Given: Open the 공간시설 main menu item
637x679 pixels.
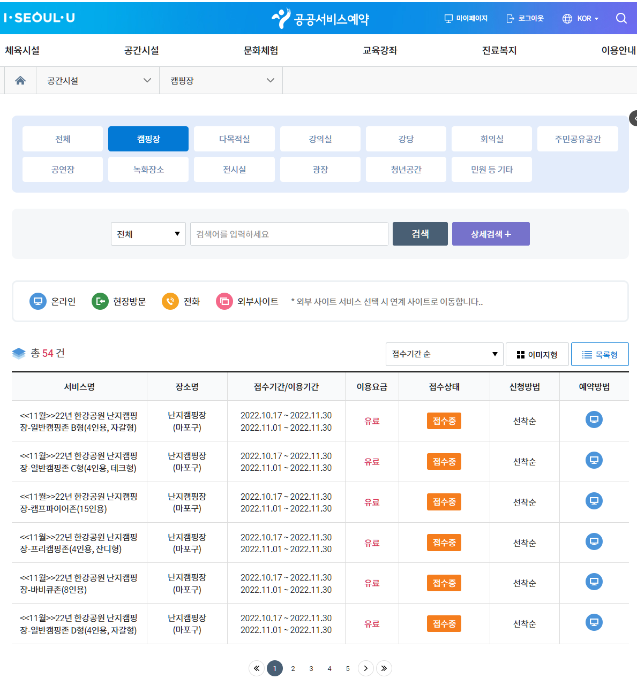Looking at the screenshot, I should 141,50.
